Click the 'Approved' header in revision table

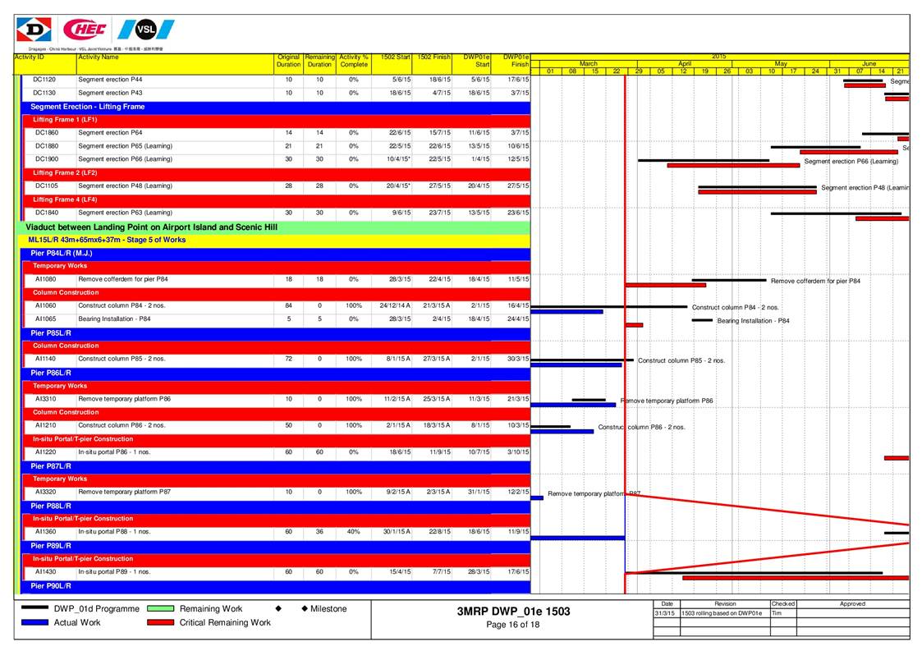(x=852, y=604)
